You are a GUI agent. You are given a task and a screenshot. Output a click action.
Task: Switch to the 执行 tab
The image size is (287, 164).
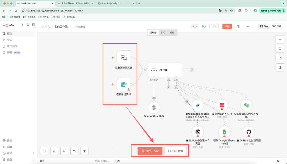pyautogui.click(x=163, y=32)
